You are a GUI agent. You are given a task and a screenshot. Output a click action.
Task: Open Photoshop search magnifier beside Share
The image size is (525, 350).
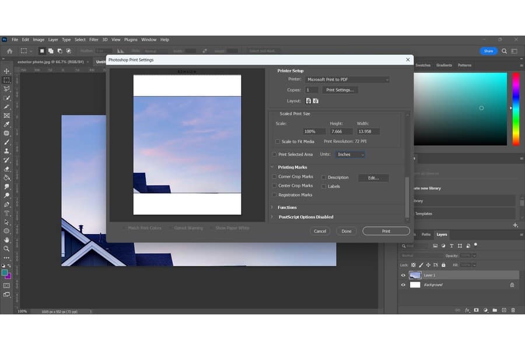[504, 51]
